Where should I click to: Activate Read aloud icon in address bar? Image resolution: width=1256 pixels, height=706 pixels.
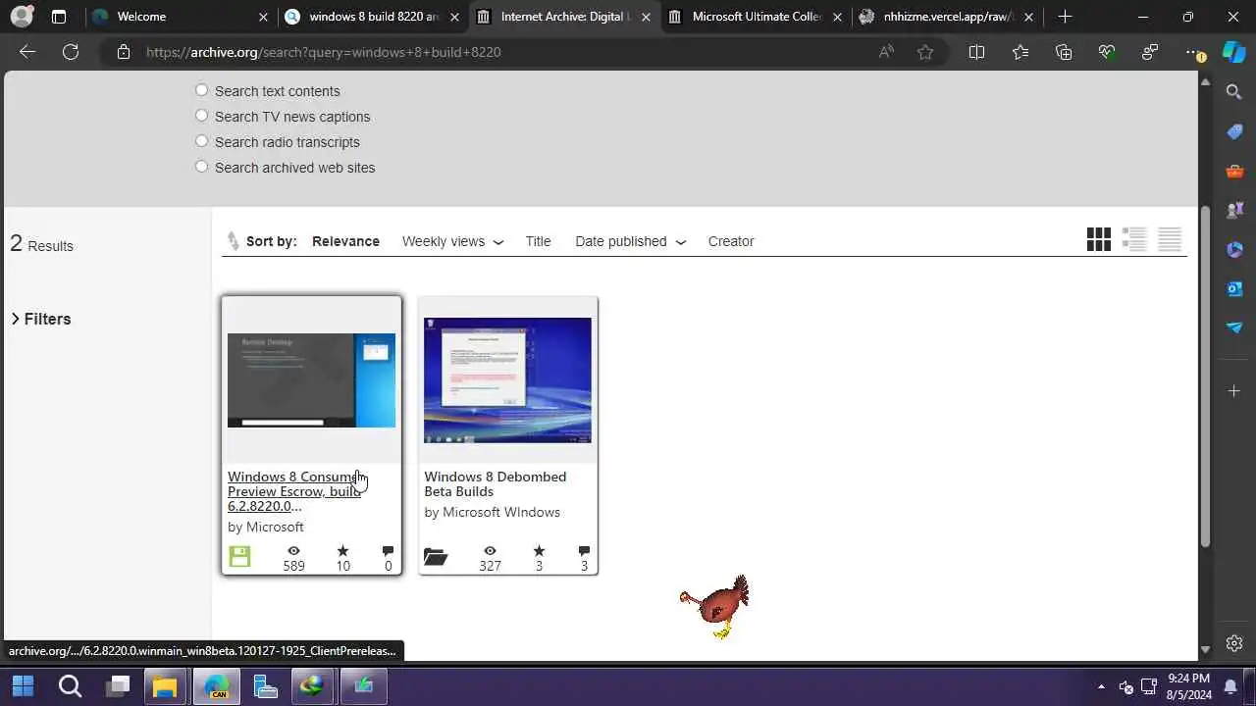click(886, 52)
